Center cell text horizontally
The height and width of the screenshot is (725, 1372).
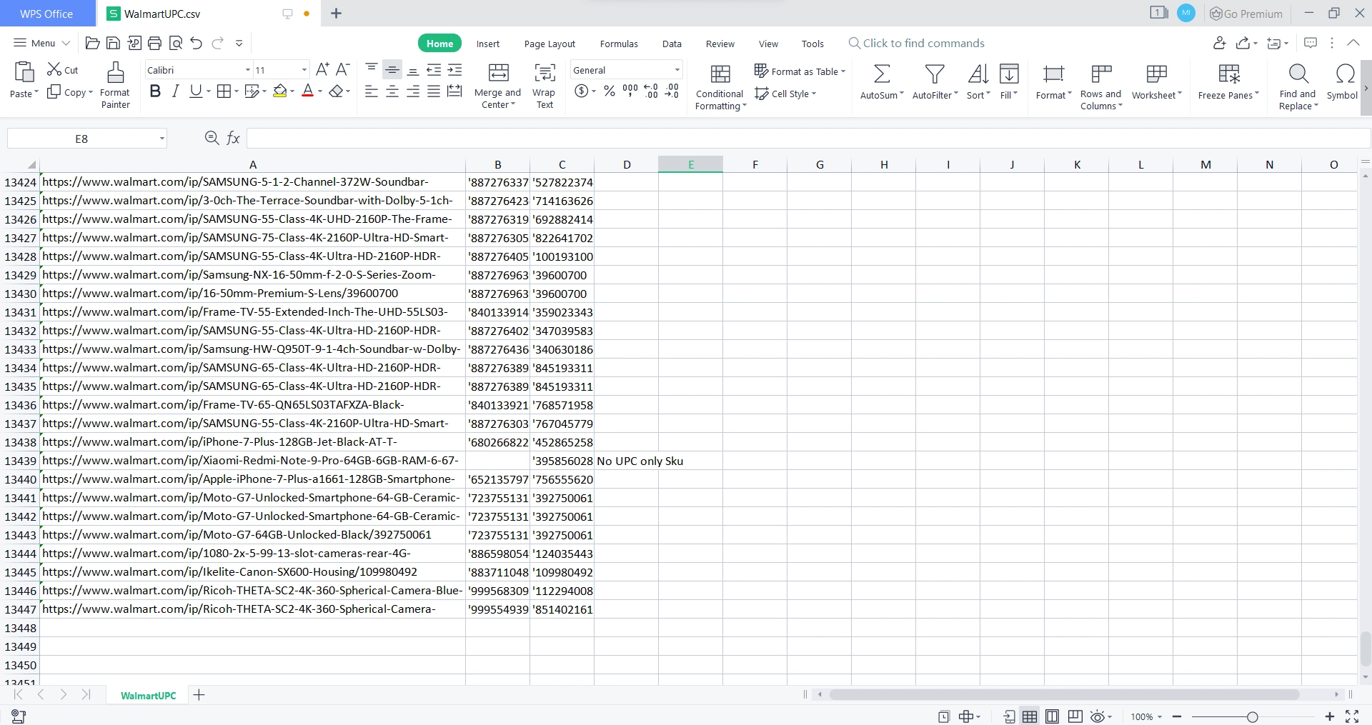point(392,91)
